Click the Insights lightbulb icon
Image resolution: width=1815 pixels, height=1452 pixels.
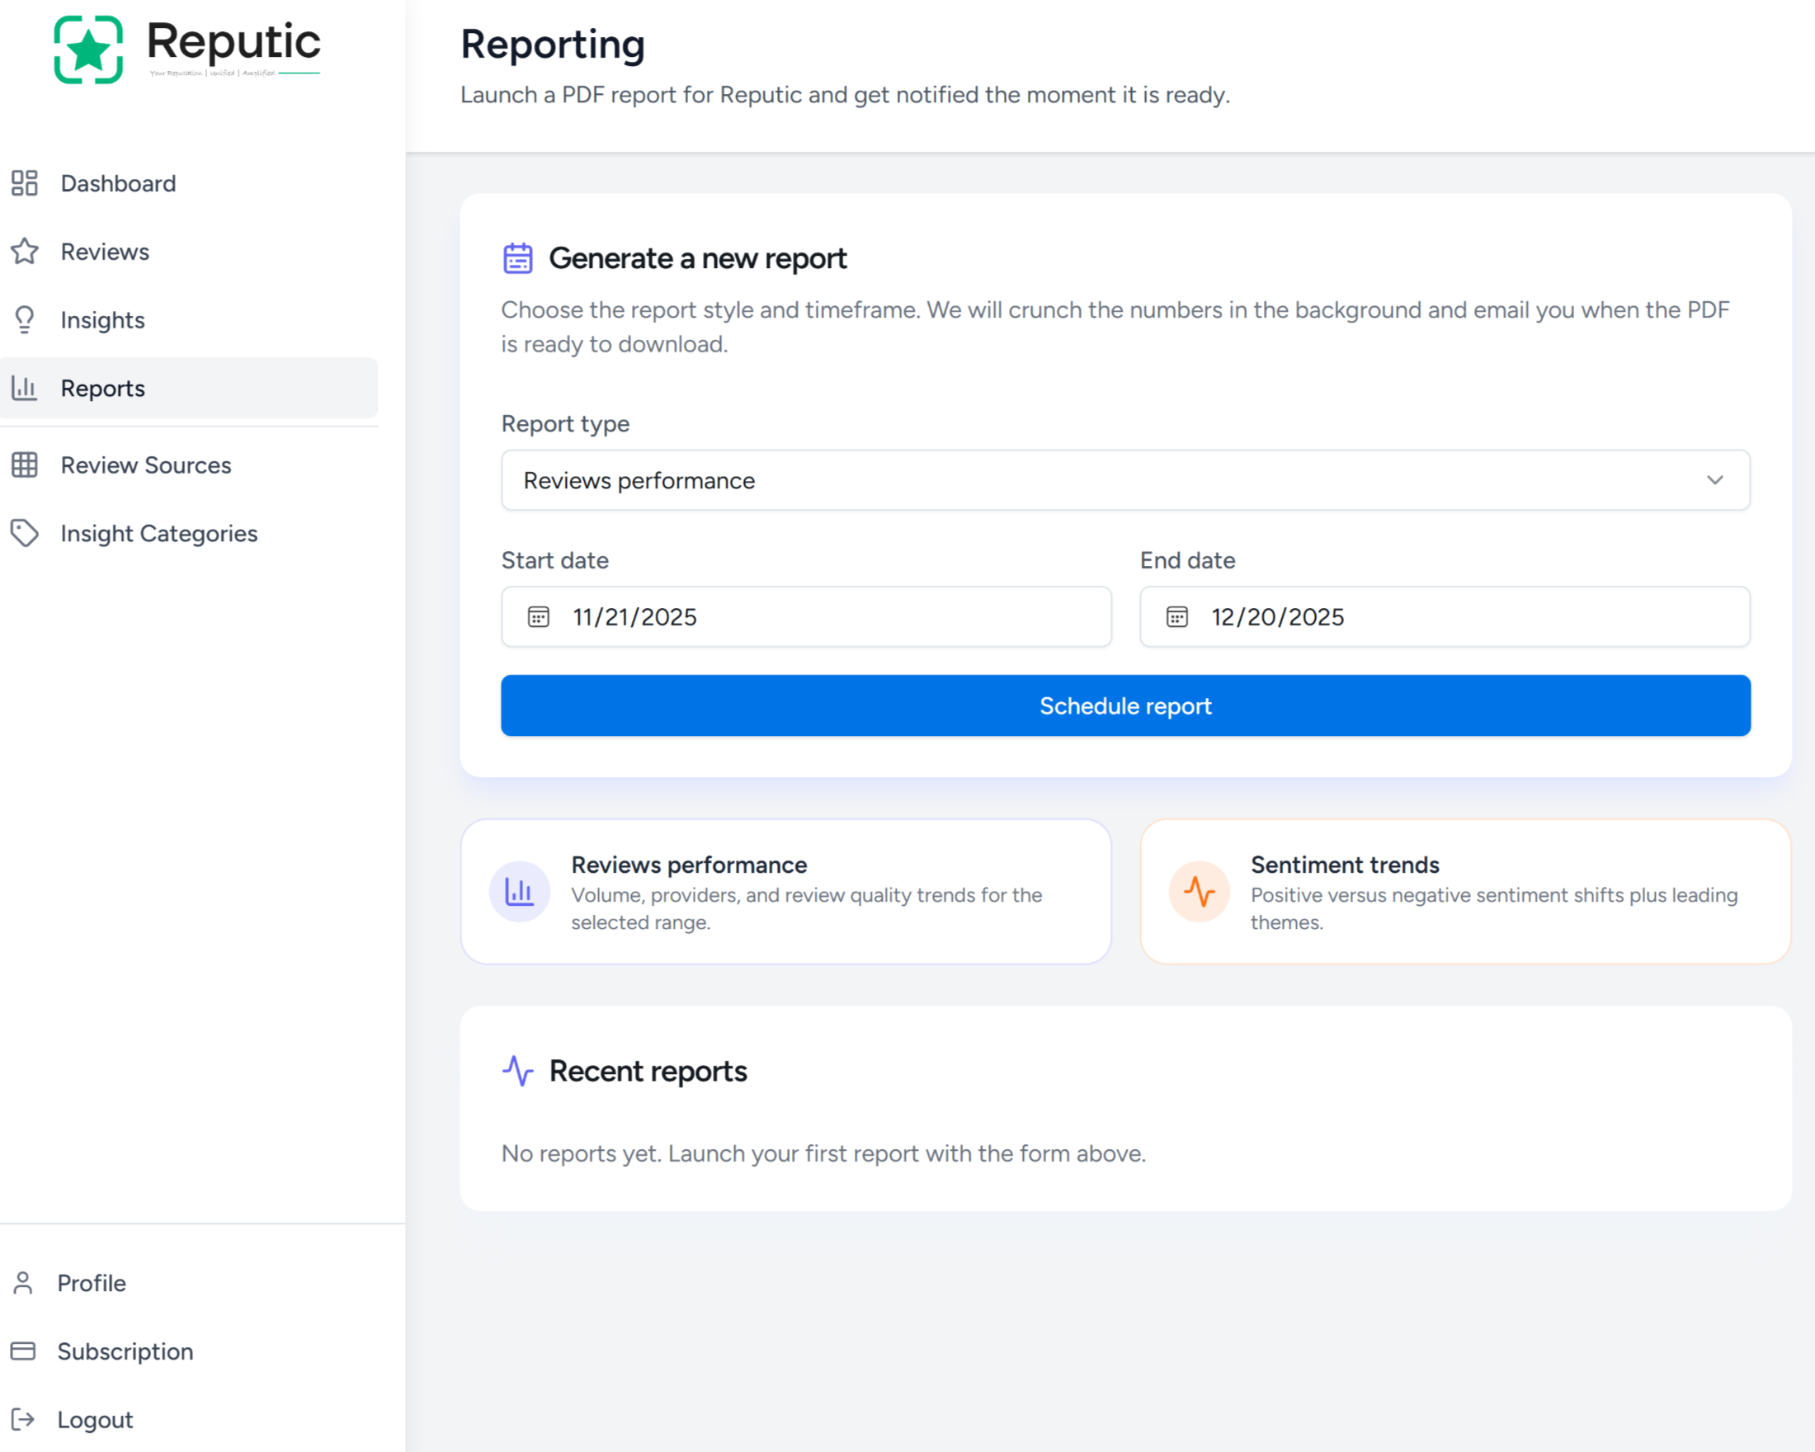click(x=25, y=320)
